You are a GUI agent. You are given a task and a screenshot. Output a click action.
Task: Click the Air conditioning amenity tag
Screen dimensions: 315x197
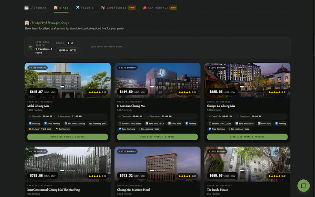[x=75, y=124]
